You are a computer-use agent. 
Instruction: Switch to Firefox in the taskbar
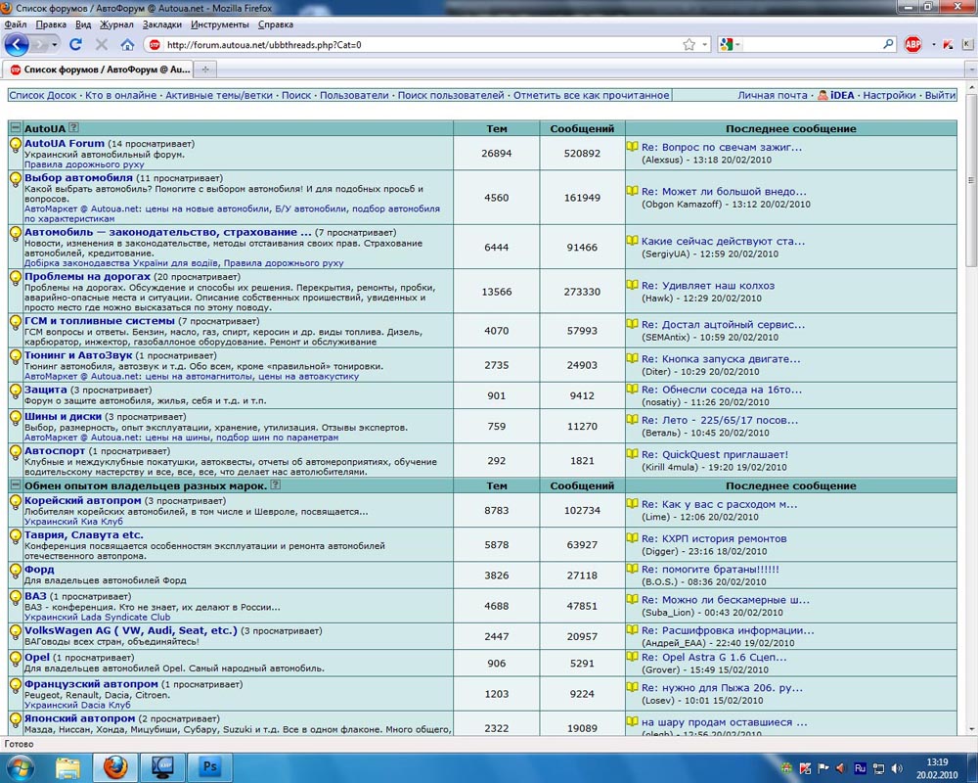[x=115, y=766]
